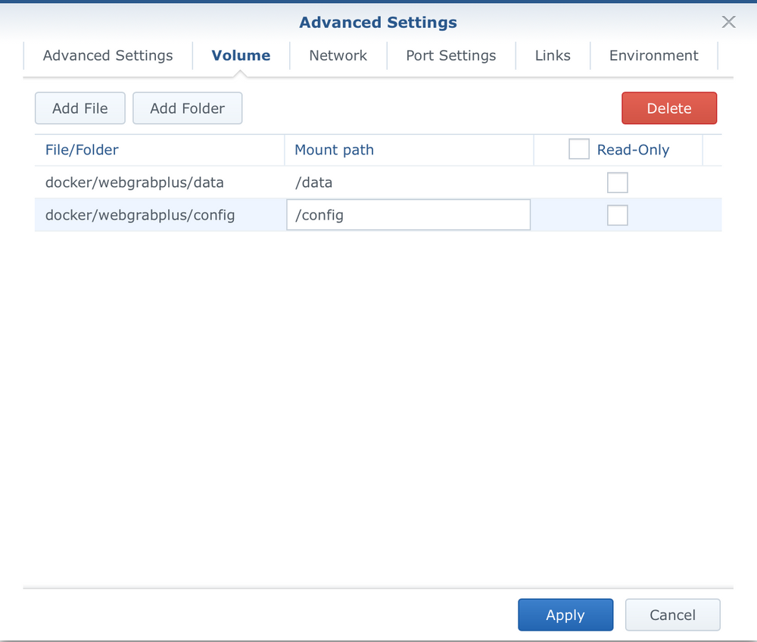Cancel the advanced settings changes
Viewport: 757px width, 642px height.
(x=672, y=614)
